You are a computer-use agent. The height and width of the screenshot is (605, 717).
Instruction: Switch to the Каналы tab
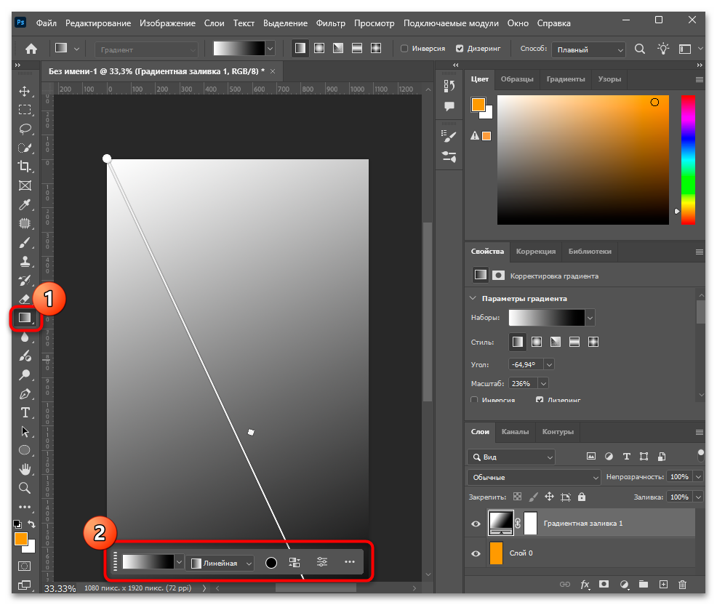pyautogui.click(x=515, y=432)
